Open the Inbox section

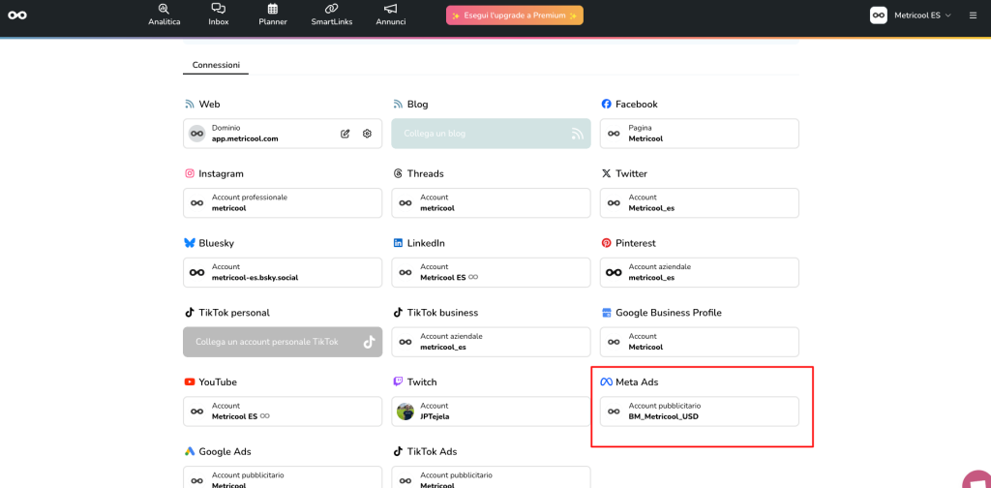218,15
